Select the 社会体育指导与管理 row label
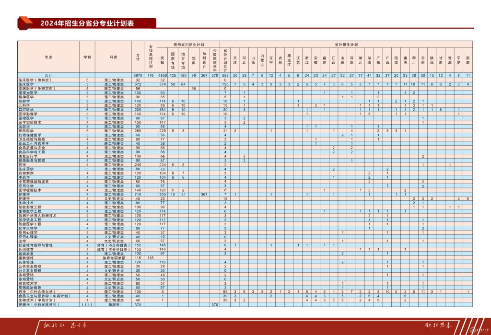 [x=35, y=245]
